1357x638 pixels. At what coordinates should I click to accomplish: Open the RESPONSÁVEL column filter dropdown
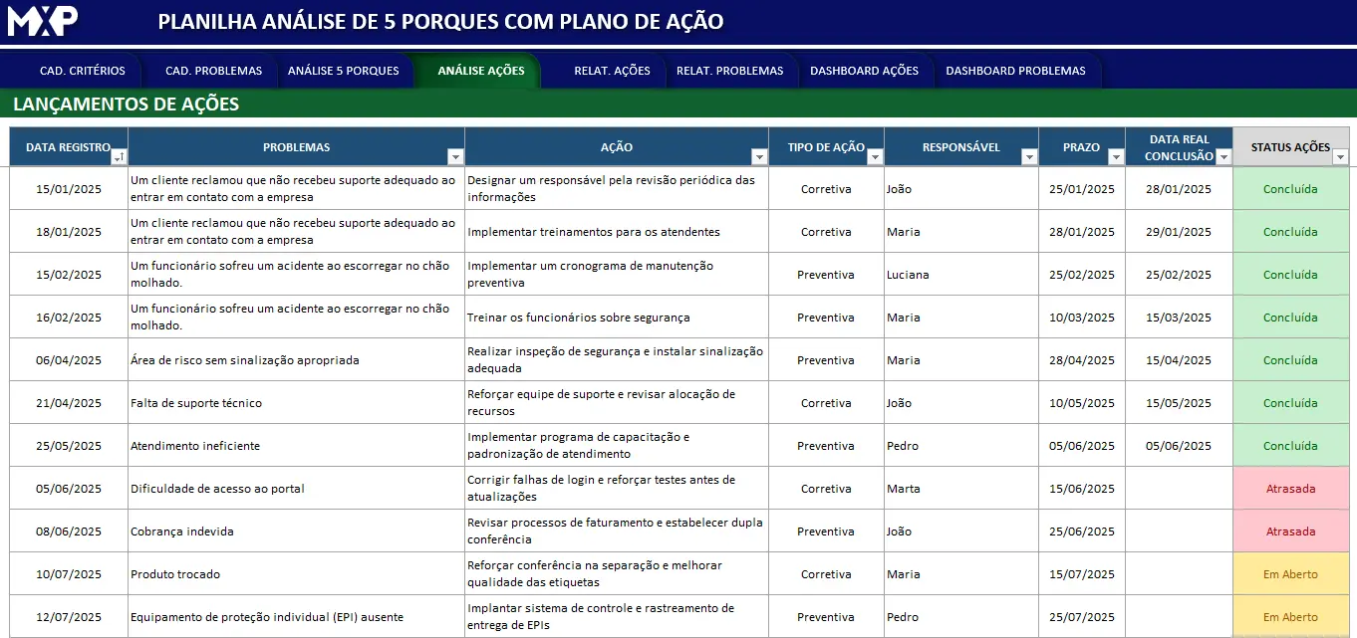pos(1029,157)
